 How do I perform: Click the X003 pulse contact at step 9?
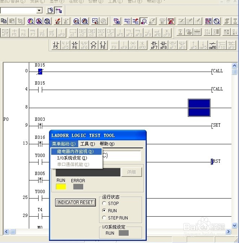click(40, 126)
